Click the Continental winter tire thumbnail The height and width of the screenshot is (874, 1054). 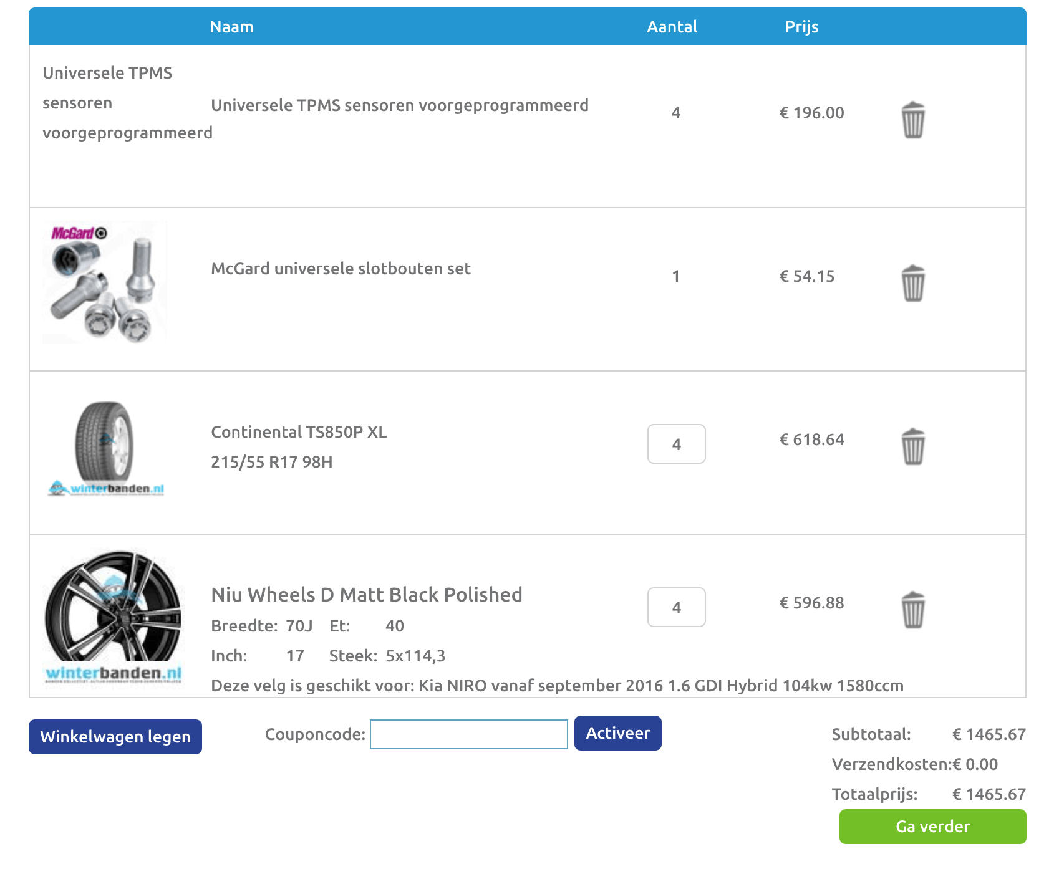click(x=105, y=449)
